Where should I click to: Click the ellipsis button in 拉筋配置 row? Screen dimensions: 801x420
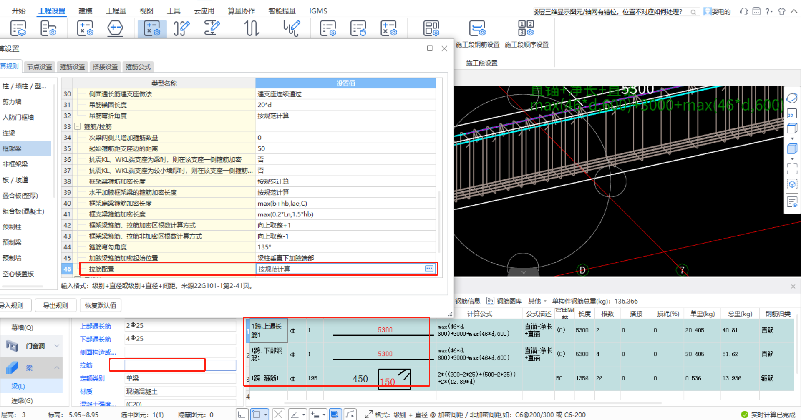429,269
